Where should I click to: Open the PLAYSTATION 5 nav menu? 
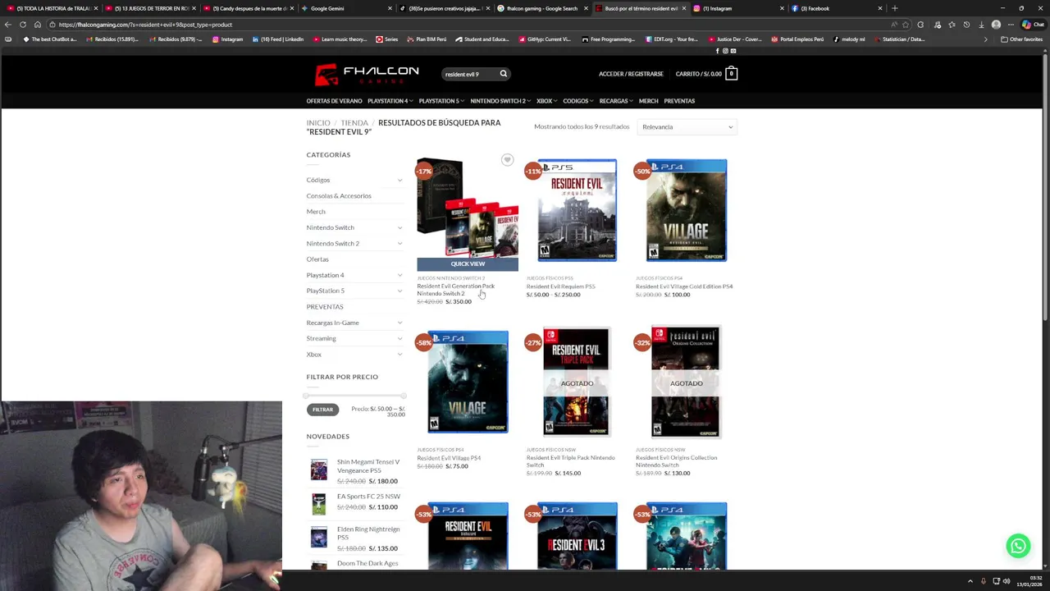pos(441,101)
